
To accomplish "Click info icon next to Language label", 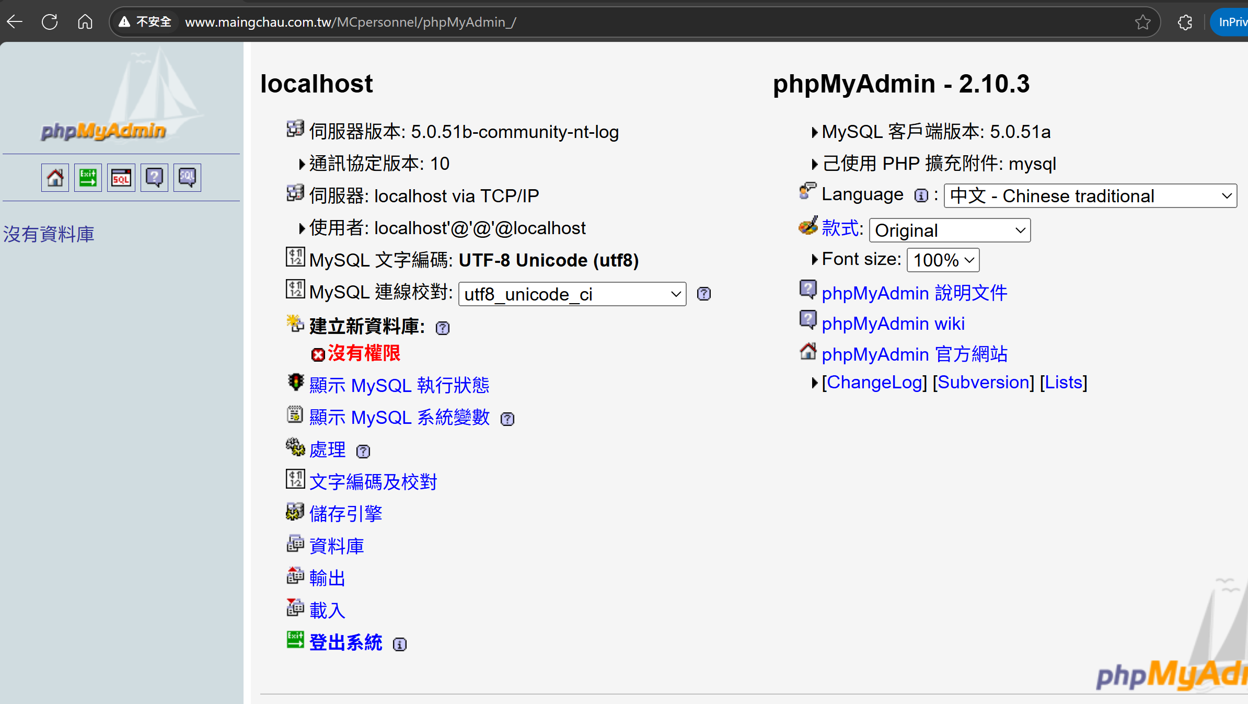I will pyautogui.click(x=921, y=195).
